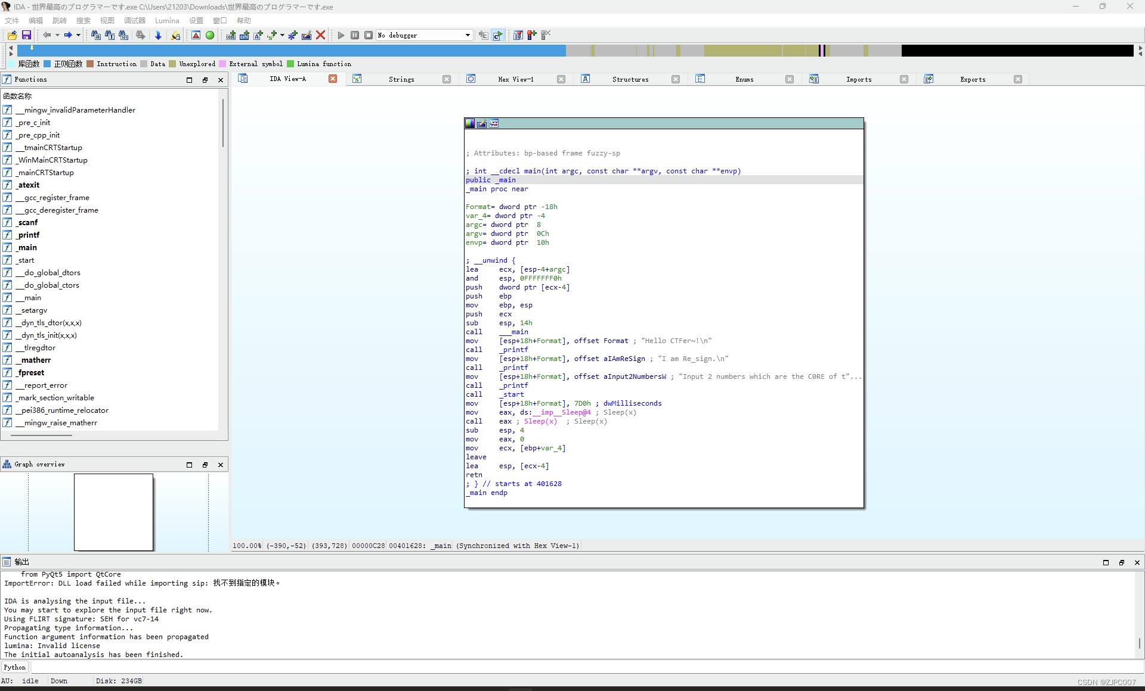Click the Instruction color legend swatch
This screenshot has width=1145, height=691.
pyautogui.click(x=90, y=64)
